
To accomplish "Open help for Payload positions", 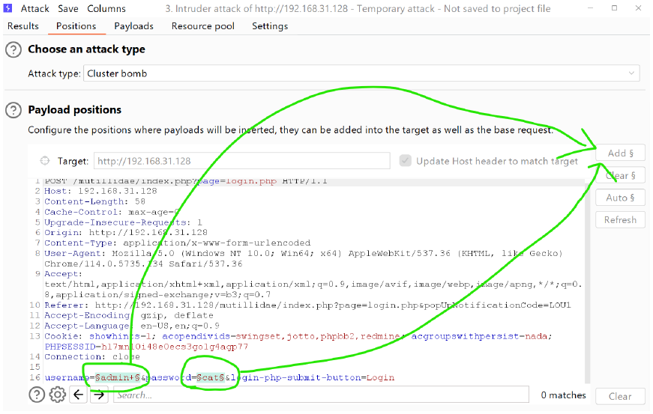I will (x=13, y=110).
